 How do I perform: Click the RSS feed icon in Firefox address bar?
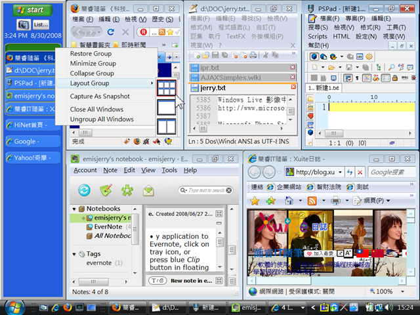[162, 32]
